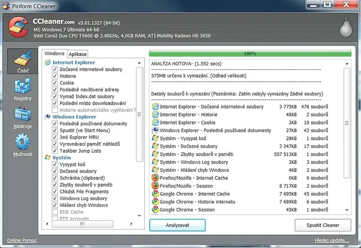Click icon of Systém - Dočasné soubory result
The width and height of the screenshot is (361, 248).
[155, 146]
